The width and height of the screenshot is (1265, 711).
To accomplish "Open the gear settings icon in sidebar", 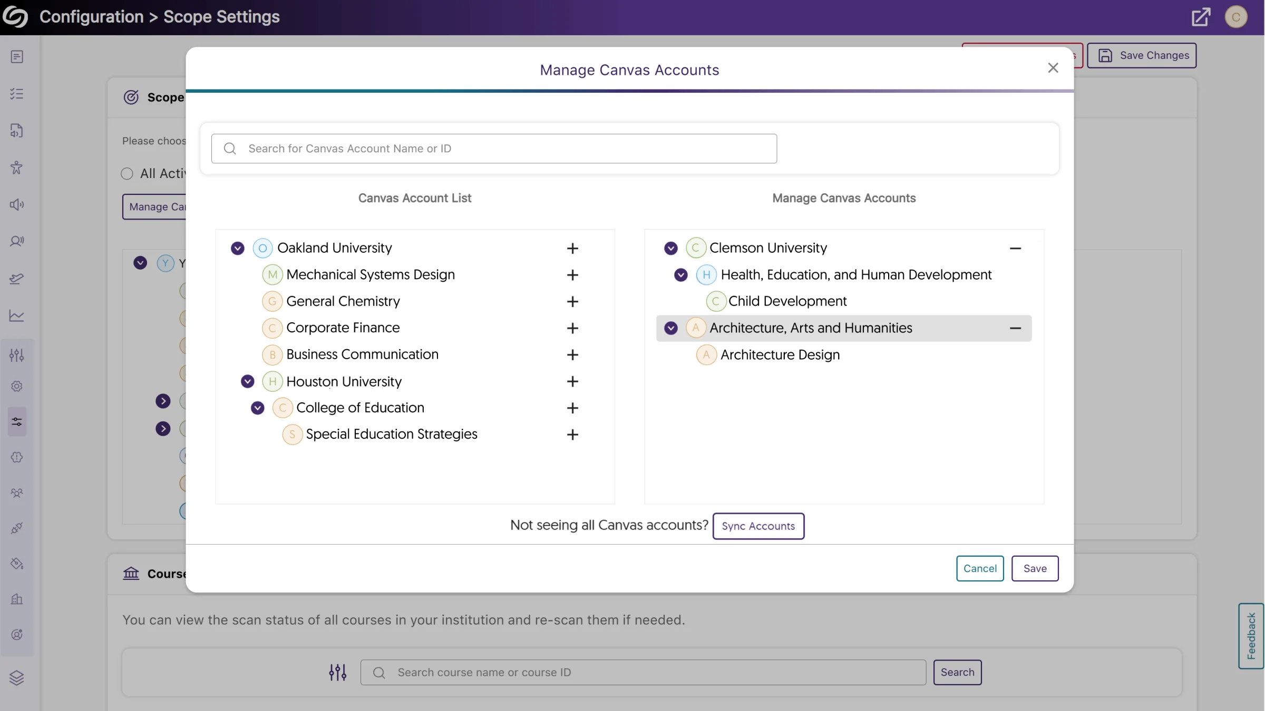I will coord(17,386).
